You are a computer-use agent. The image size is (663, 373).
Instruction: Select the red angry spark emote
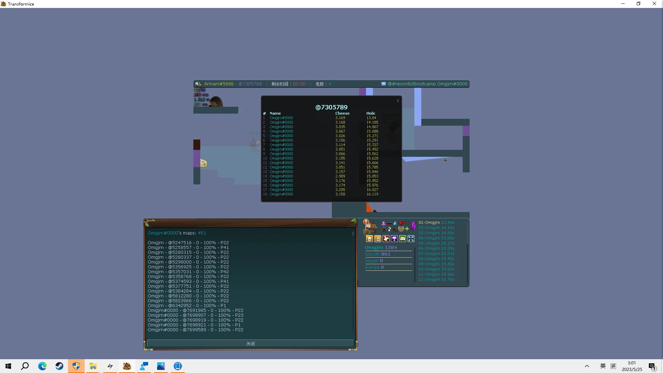[407, 223]
